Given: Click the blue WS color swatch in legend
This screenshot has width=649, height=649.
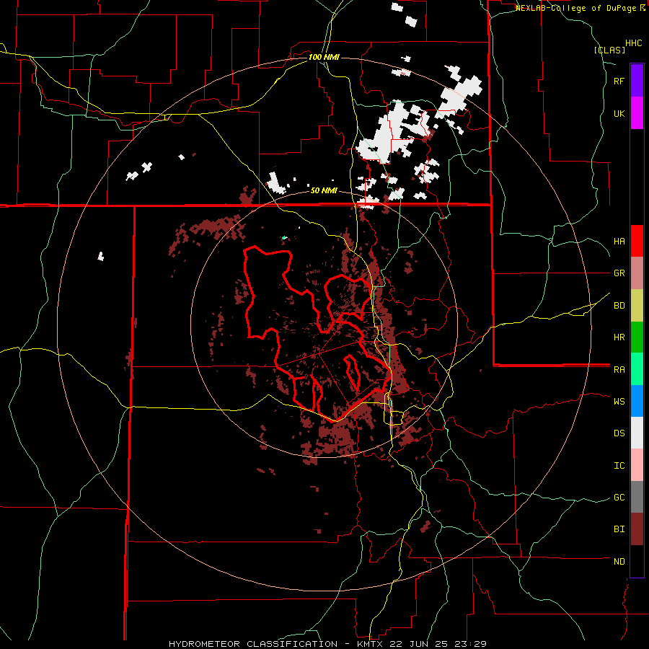Looking at the screenshot, I should click(637, 401).
